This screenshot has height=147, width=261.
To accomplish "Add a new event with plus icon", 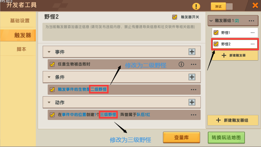I will [192, 52].
